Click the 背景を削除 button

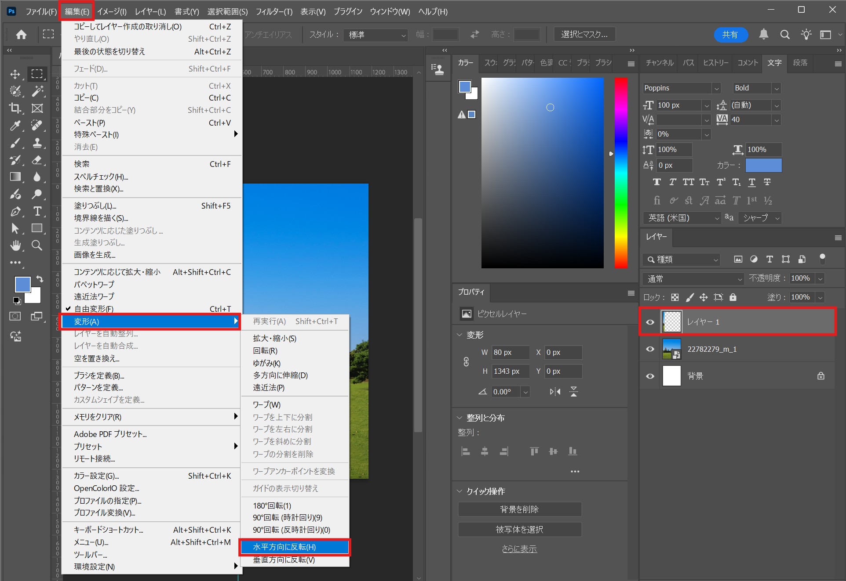pos(519,509)
